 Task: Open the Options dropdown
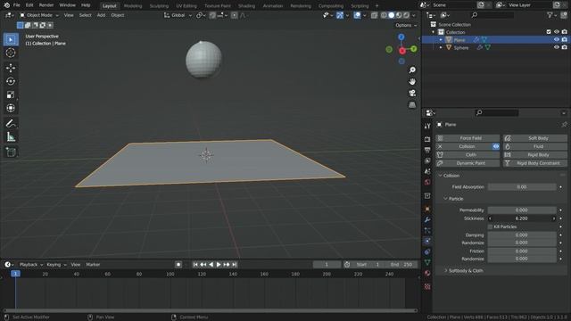coord(406,26)
